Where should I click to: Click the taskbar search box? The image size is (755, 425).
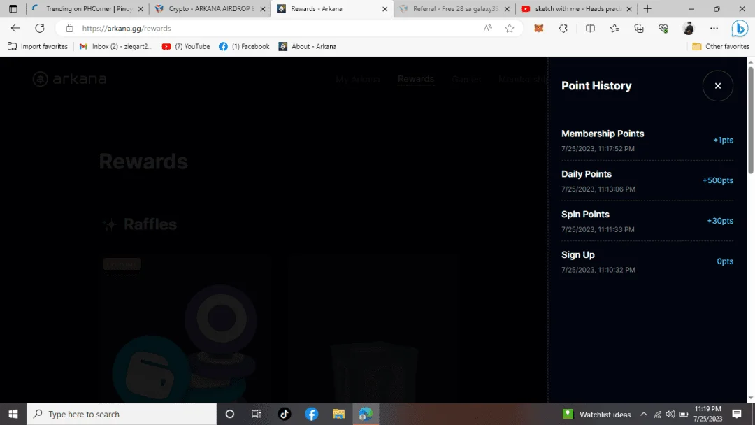click(x=122, y=414)
